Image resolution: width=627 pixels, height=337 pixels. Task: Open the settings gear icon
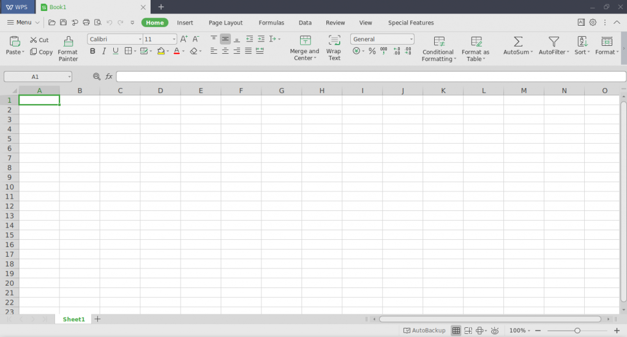point(593,23)
